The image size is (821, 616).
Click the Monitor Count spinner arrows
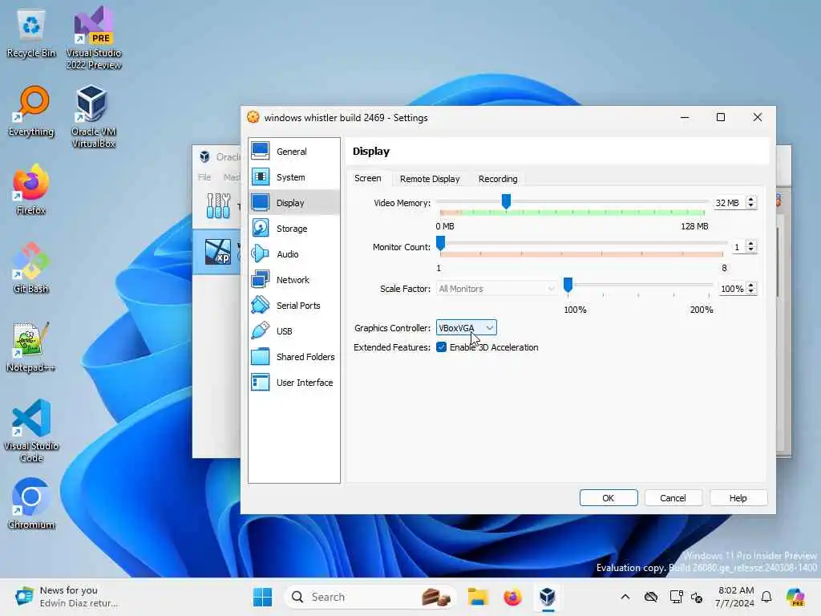750,246
